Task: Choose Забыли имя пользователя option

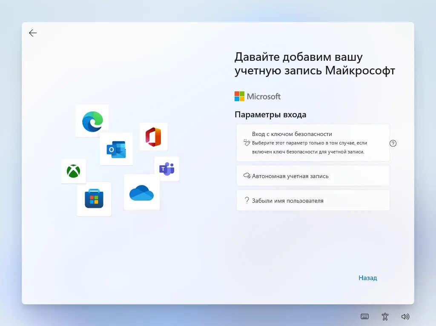Action: pyautogui.click(x=313, y=201)
